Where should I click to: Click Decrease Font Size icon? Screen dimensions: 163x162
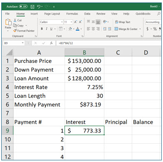coord(80,22)
